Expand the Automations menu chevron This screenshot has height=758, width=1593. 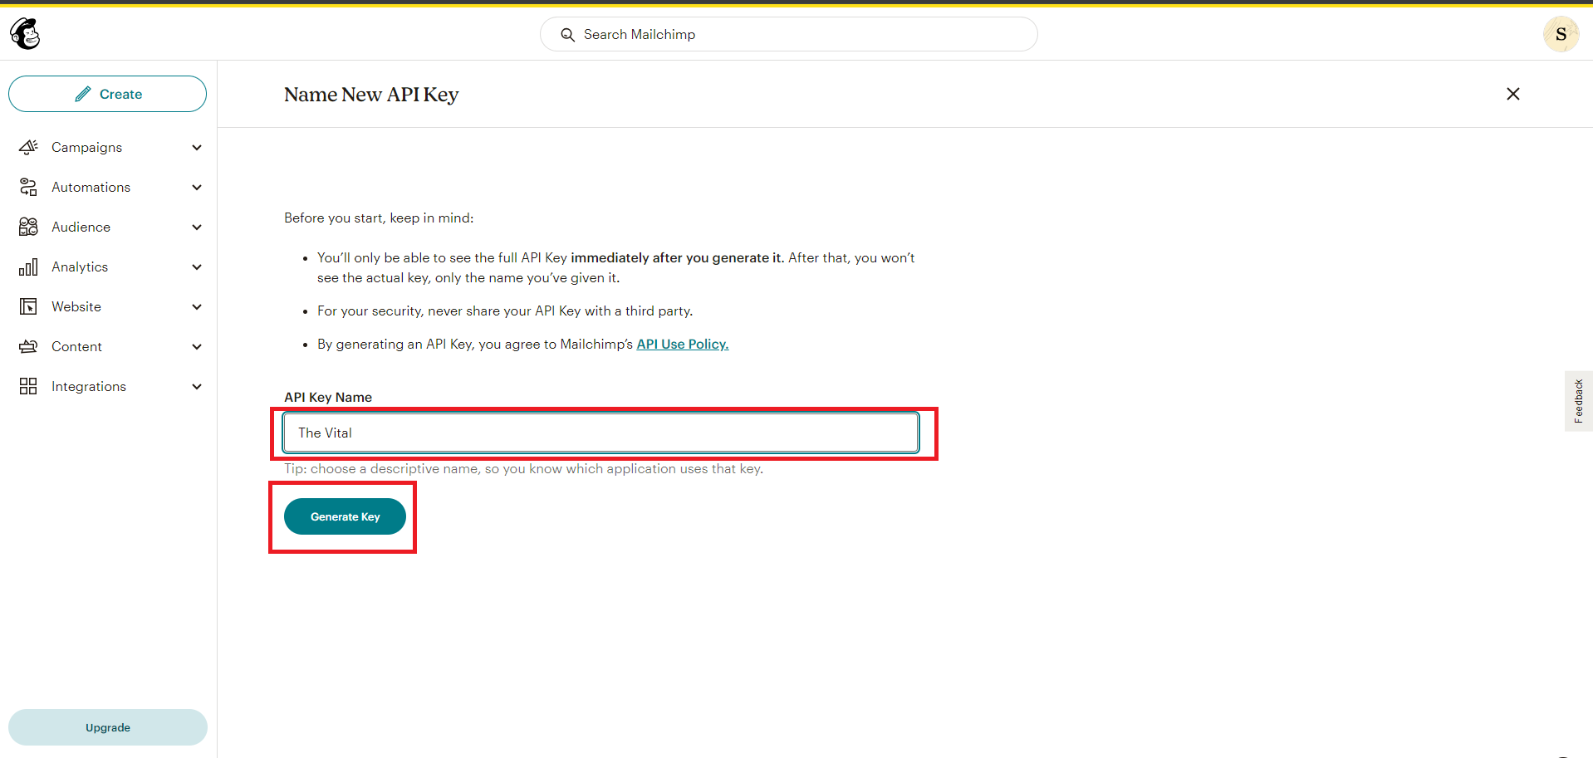pos(197,187)
